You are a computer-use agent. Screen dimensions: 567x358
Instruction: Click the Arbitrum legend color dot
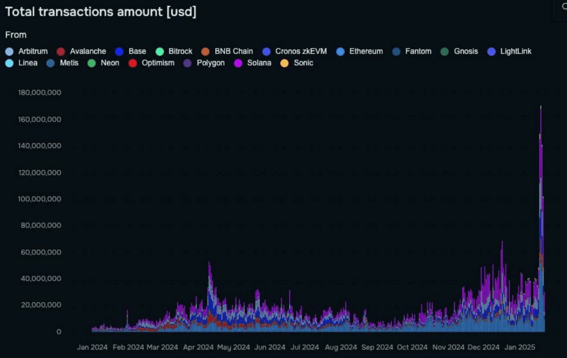click(10, 51)
